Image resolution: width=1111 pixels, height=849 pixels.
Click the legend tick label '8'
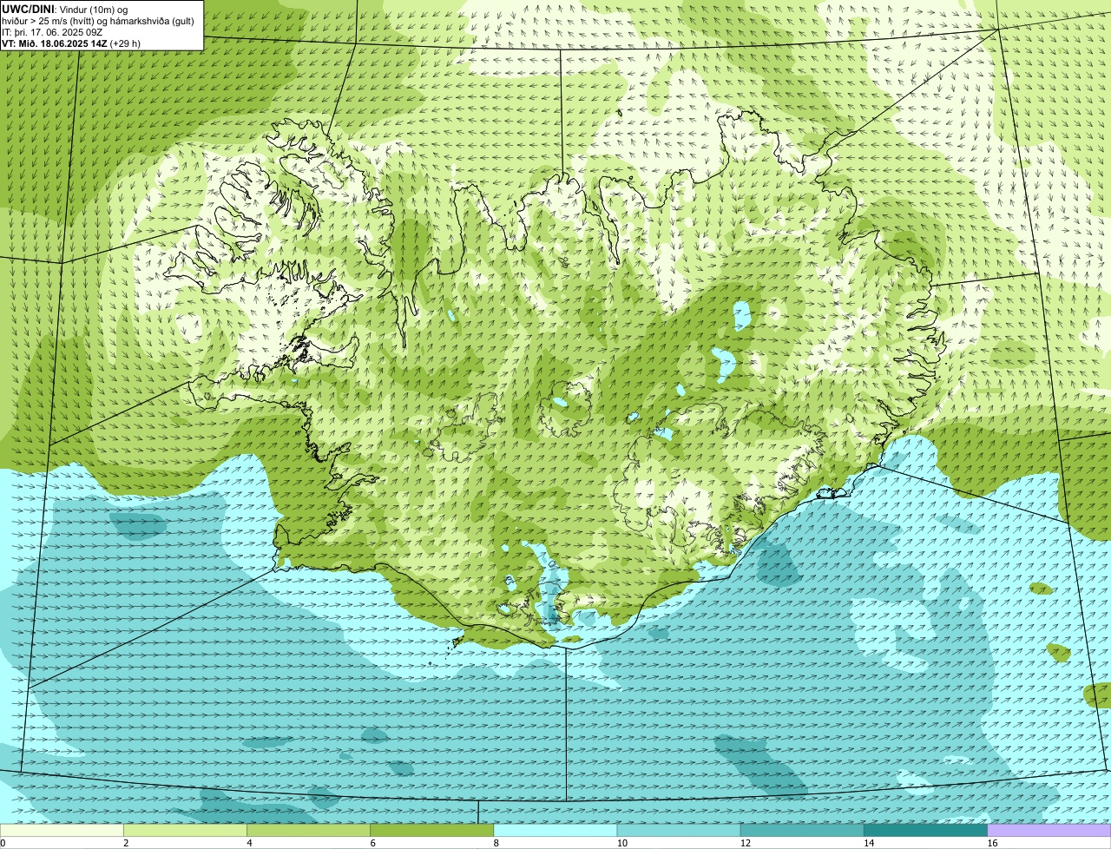(496, 843)
